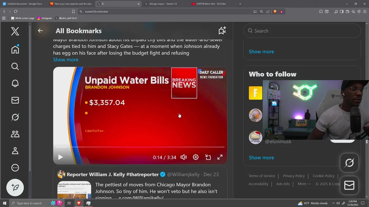Open Reporter William J. Kelly profile name
Viewport: 369px width, 207px height.
(113, 175)
